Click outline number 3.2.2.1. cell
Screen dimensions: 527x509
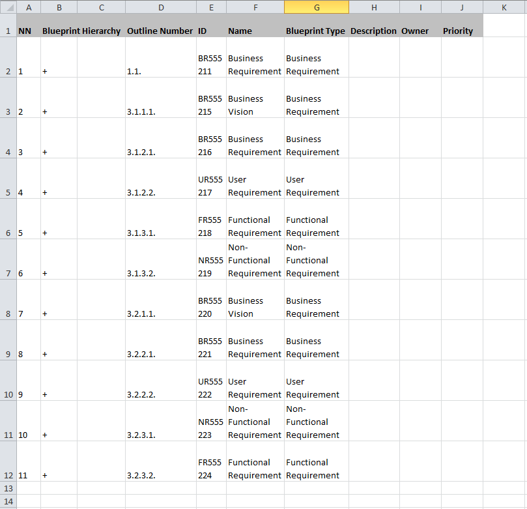click(x=161, y=340)
